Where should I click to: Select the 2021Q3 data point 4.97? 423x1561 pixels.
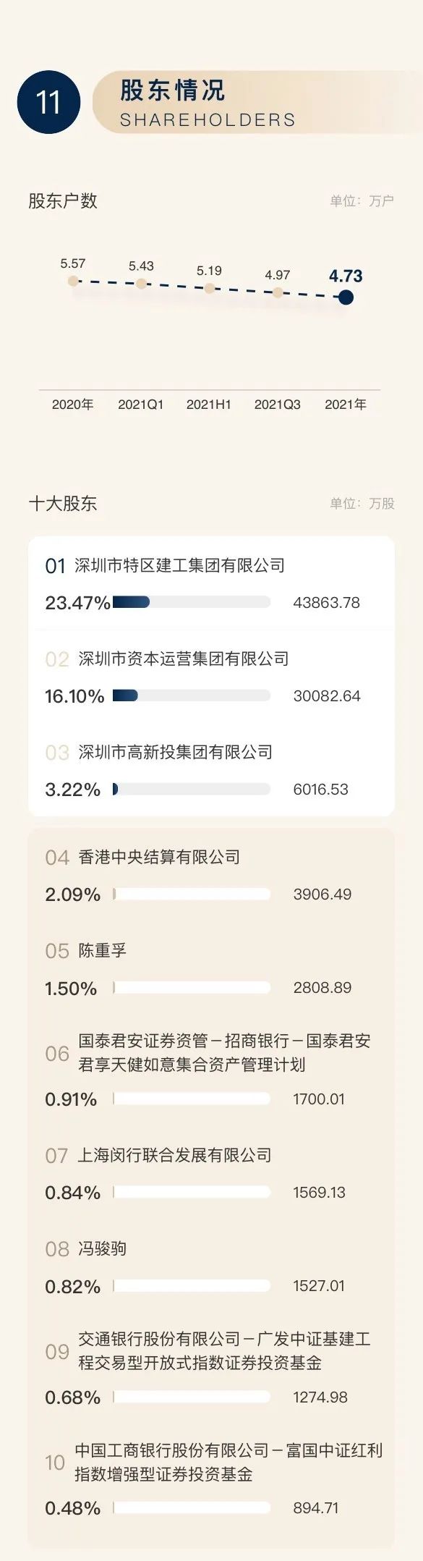click(x=278, y=292)
